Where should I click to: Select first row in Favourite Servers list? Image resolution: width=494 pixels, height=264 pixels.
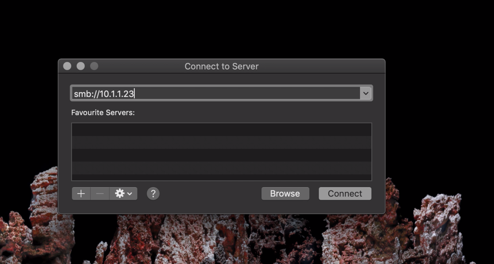[221, 130]
